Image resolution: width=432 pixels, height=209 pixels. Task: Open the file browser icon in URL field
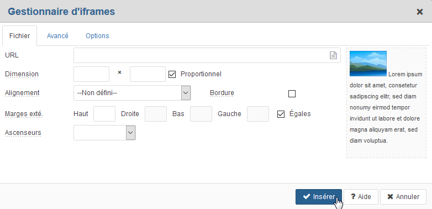point(333,55)
